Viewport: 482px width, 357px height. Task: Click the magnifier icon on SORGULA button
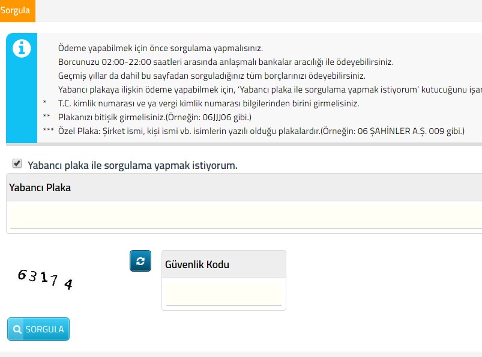click(x=17, y=329)
